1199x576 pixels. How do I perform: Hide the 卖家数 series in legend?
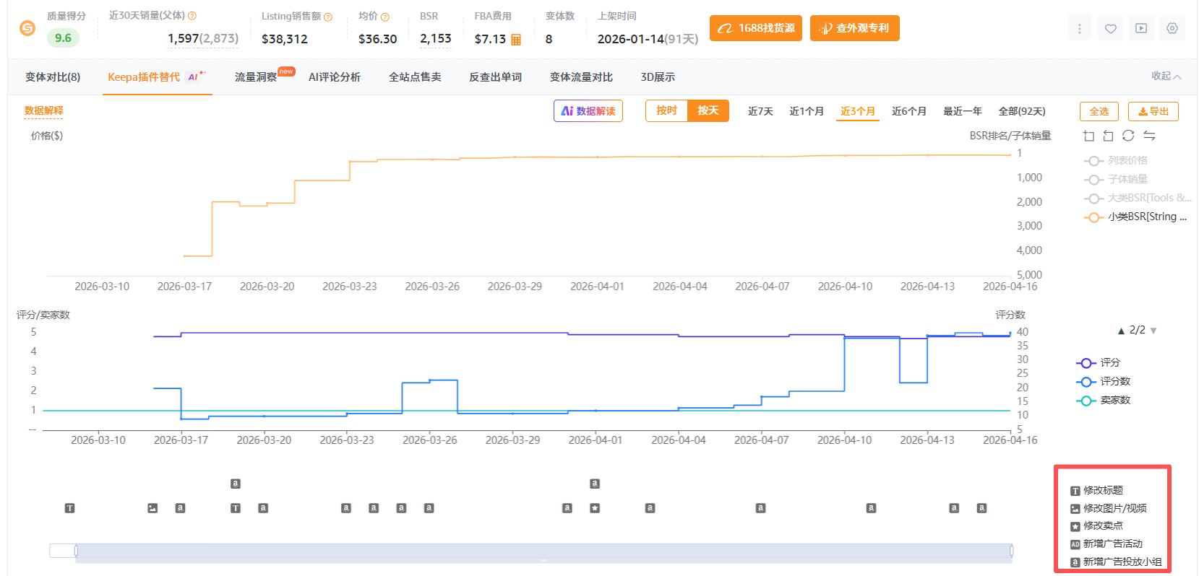click(x=1114, y=400)
